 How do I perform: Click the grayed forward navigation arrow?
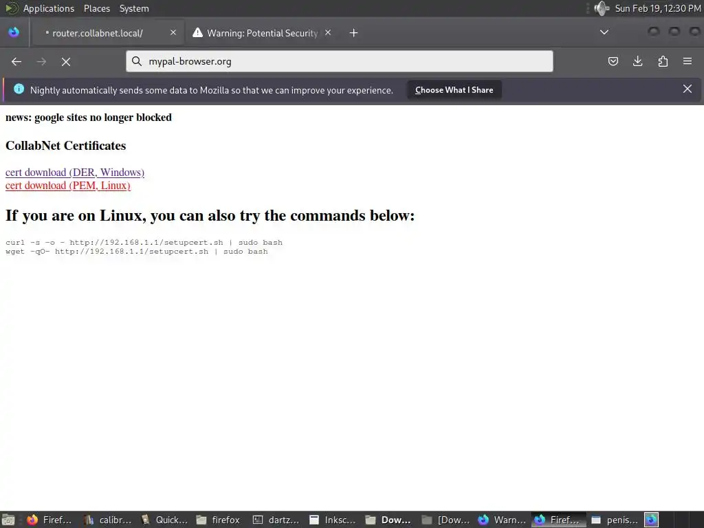[41, 61]
